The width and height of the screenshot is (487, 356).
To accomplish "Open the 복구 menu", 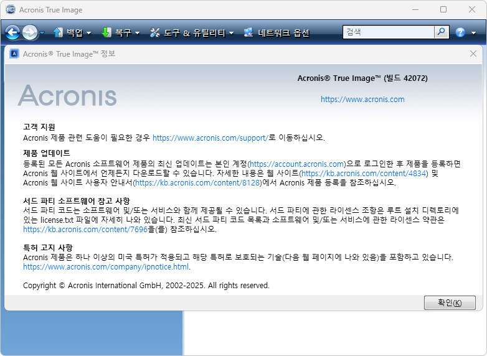I will click(127, 32).
